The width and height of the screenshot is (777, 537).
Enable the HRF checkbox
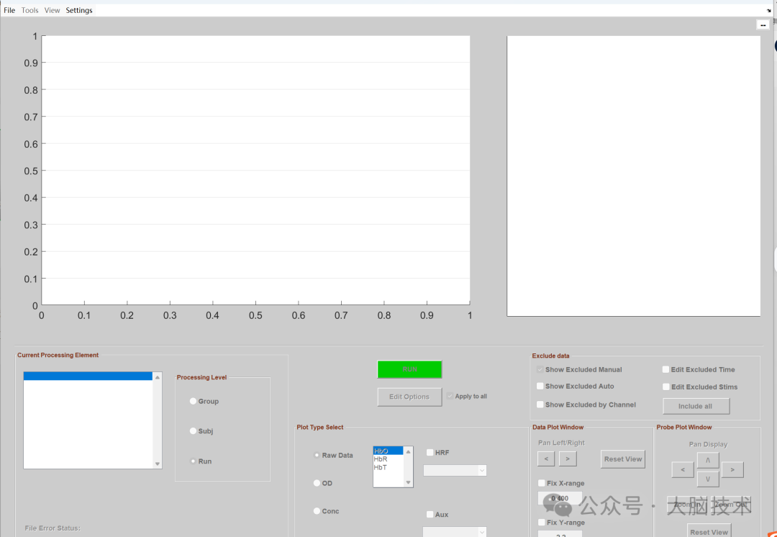(430, 452)
